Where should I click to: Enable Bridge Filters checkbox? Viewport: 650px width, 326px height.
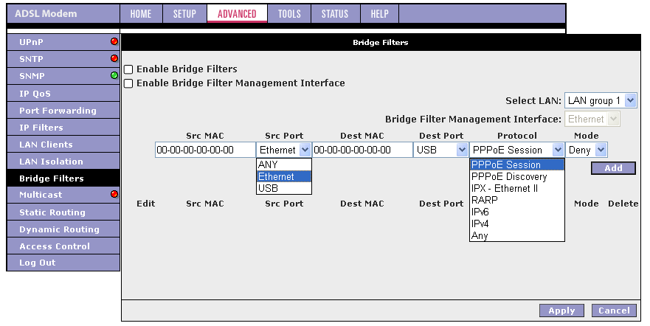128,69
